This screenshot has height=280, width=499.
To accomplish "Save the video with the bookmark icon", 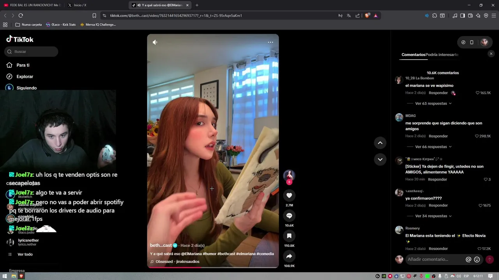I will [x=289, y=236].
